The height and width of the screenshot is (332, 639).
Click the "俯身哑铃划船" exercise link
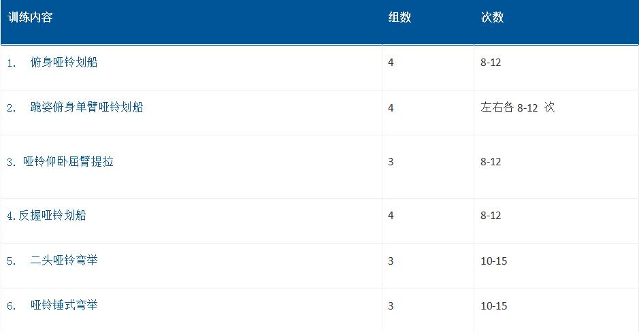point(64,63)
